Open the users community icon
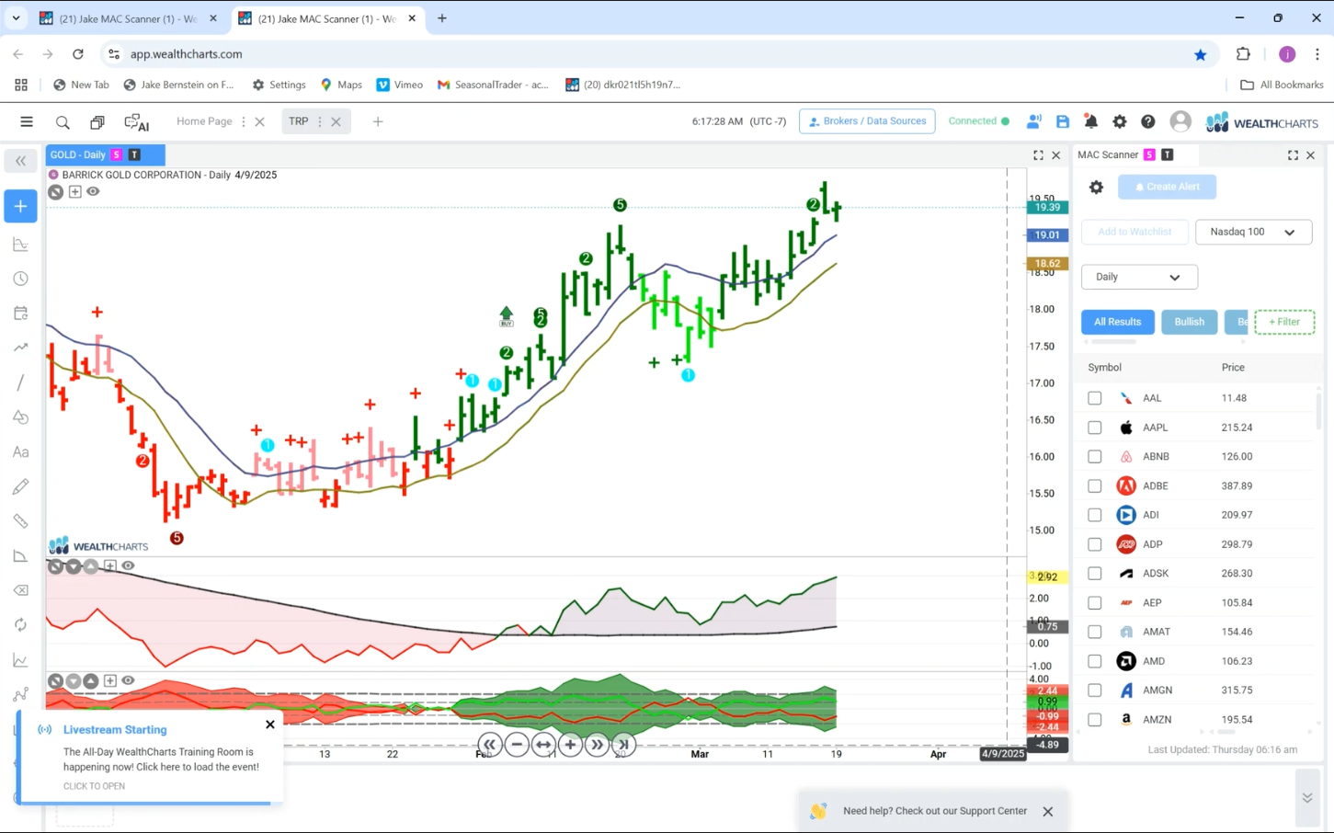 tap(1034, 121)
